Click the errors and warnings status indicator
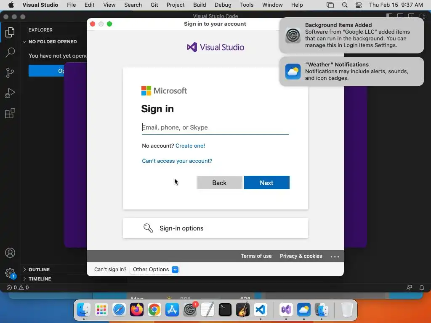 (x=18, y=288)
